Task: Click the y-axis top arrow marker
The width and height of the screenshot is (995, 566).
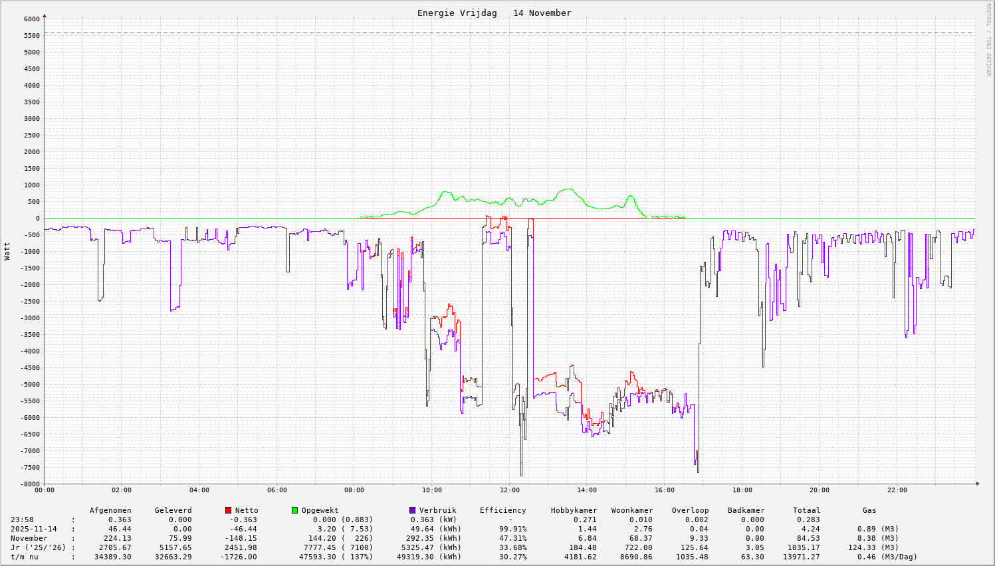Action: [45, 15]
